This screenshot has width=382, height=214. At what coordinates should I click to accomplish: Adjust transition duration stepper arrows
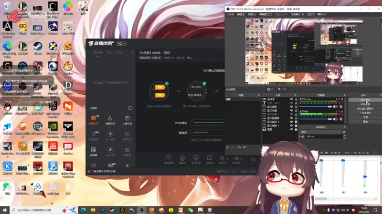(344, 137)
